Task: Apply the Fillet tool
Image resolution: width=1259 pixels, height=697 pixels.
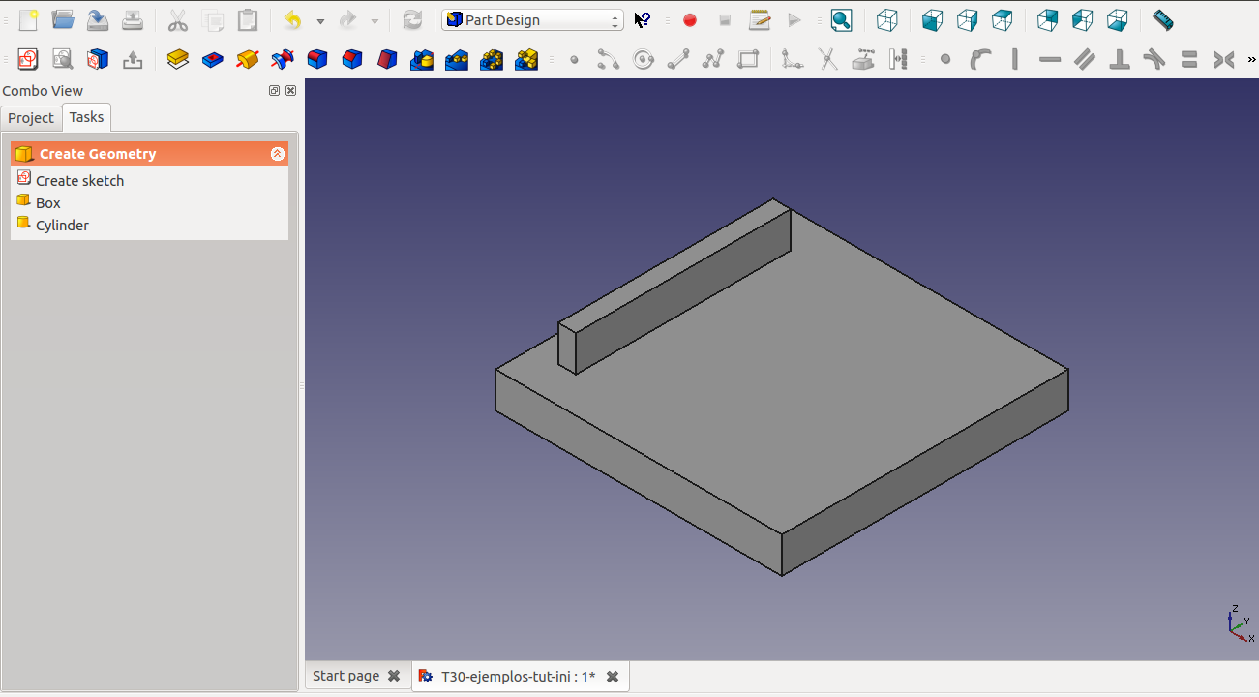Action: coord(317,60)
